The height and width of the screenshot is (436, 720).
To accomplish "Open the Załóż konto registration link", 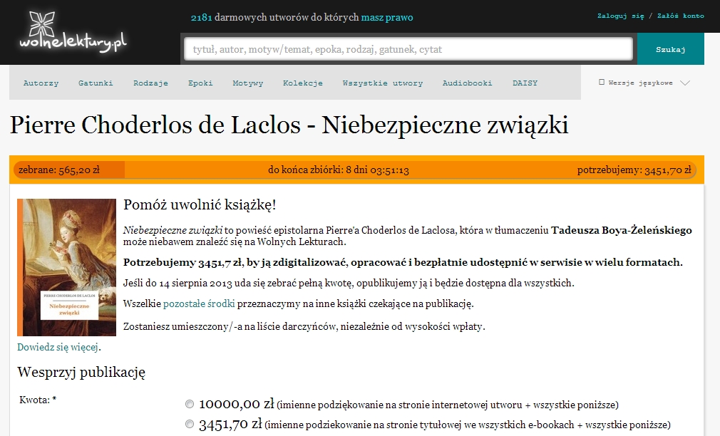I will (681, 16).
